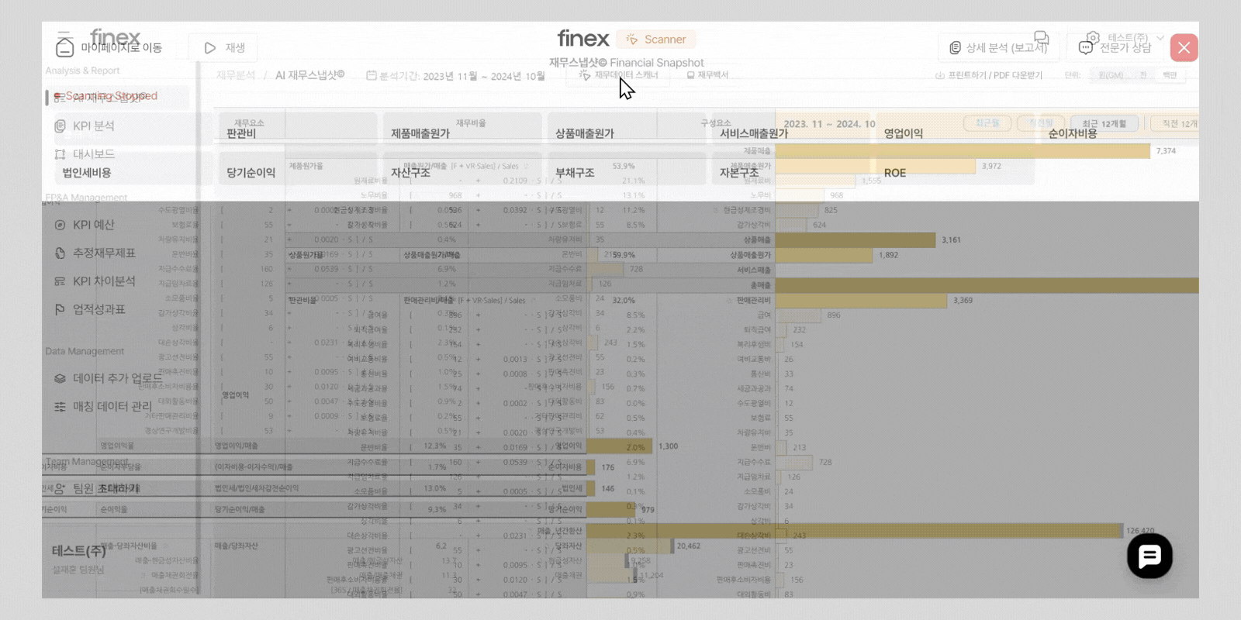Open 대시보드 from the sidebar
1241x620 pixels.
click(93, 154)
